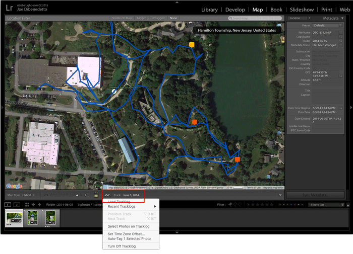This screenshot has height=254, width=353.
Task: Toggle the lock markers padlock icon
Action: (96, 195)
